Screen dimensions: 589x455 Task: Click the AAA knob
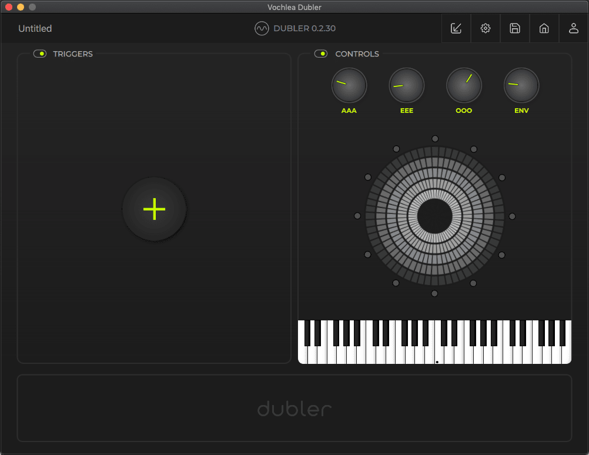[349, 85]
